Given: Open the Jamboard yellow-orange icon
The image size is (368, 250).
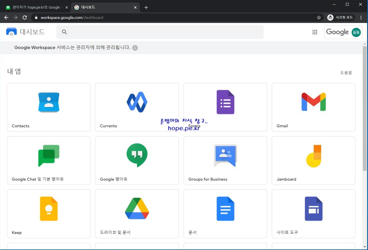Looking at the screenshot, I should (313, 156).
